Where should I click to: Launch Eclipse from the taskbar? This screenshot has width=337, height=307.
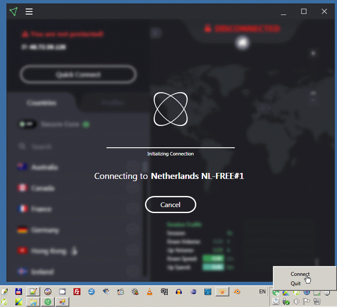(193, 292)
